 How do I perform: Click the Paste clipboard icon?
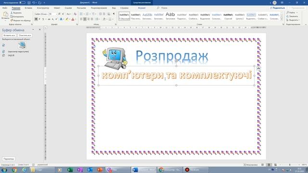click(5, 14)
